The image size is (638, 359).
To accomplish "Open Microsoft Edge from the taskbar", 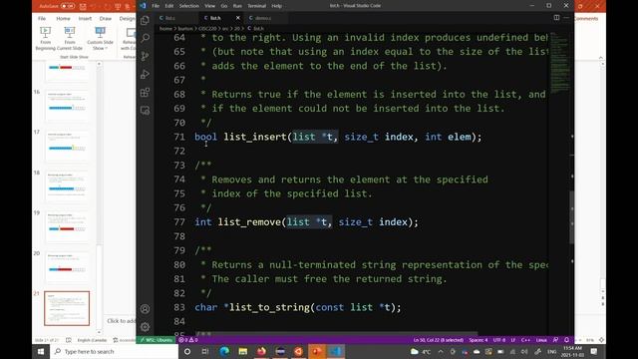I will click(224, 351).
